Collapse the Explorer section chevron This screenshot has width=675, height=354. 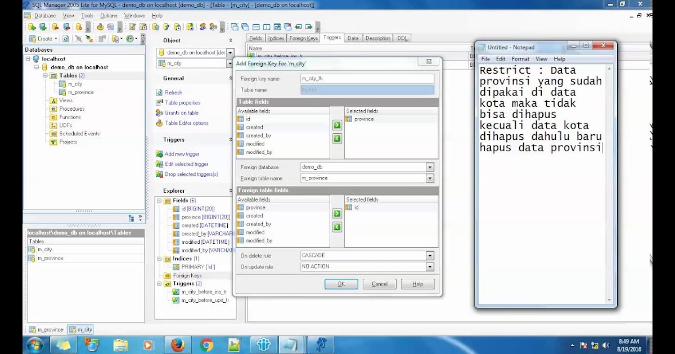[x=231, y=191]
